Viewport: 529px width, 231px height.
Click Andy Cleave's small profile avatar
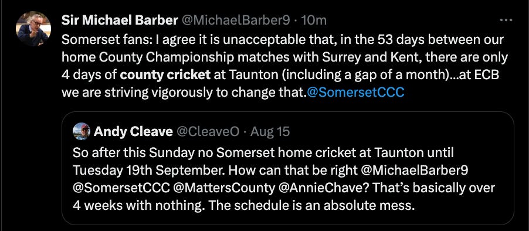pos(82,131)
